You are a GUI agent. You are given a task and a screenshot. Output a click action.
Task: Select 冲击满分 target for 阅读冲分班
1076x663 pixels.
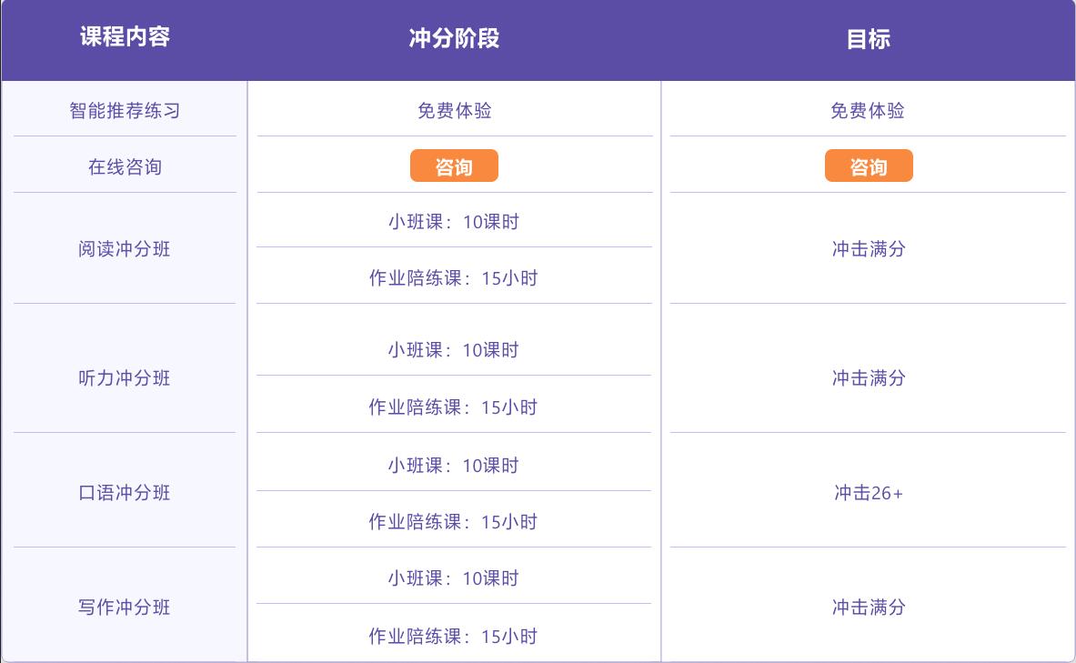pyautogui.click(x=869, y=249)
